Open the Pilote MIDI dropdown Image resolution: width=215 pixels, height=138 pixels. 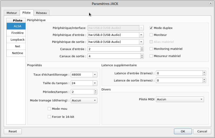click(202, 99)
